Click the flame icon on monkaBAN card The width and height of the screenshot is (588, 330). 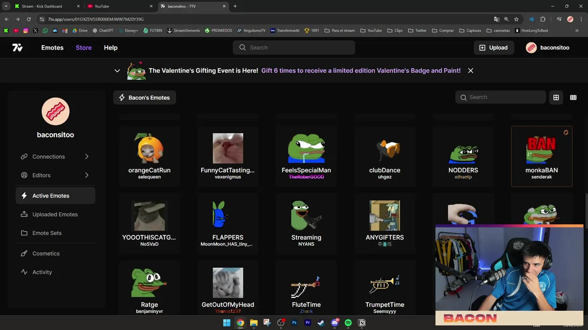pyautogui.click(x=566, y=132)
